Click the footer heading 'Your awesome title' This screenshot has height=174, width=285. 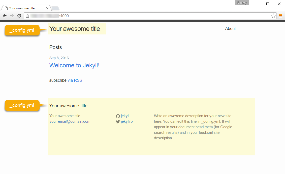click(68, 106)
